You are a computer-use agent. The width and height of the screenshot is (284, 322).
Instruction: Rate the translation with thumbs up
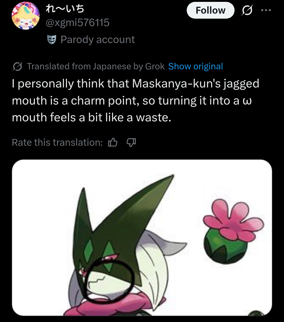tap(113, 142)
